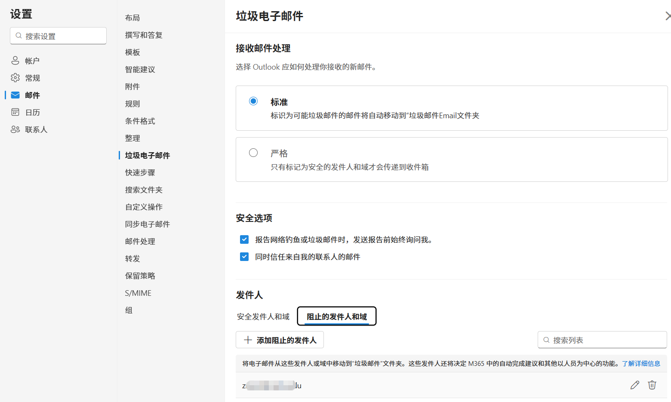The width and height of the screenshot is (671, 402).
Task: Select the 标准 radio option
Action: click(x=253, y=101)
